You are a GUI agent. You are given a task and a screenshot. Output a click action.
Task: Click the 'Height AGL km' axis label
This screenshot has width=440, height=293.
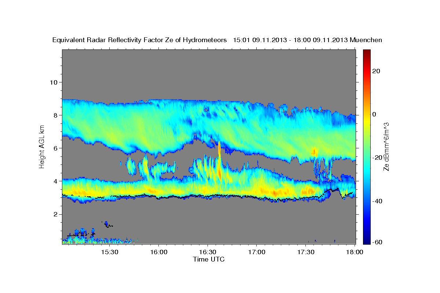42,146
